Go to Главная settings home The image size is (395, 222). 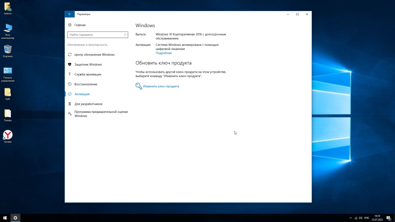[80, 25]
